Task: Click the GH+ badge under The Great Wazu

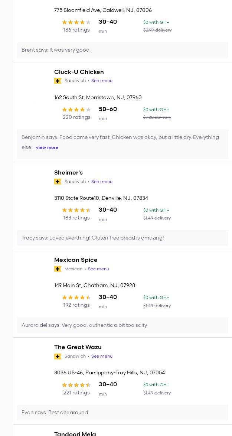Action: pyautogui.click(x=58, y=356)
